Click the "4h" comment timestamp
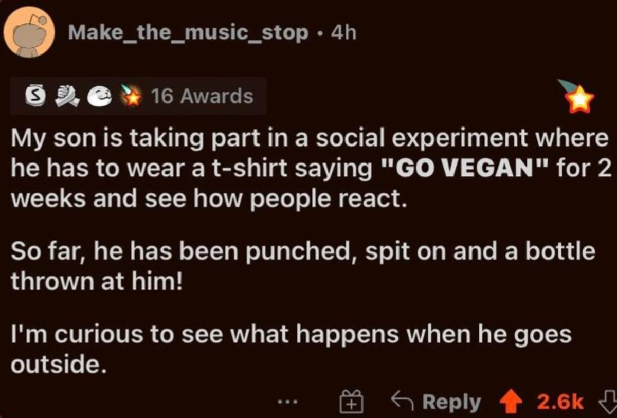 pos(344,33)
